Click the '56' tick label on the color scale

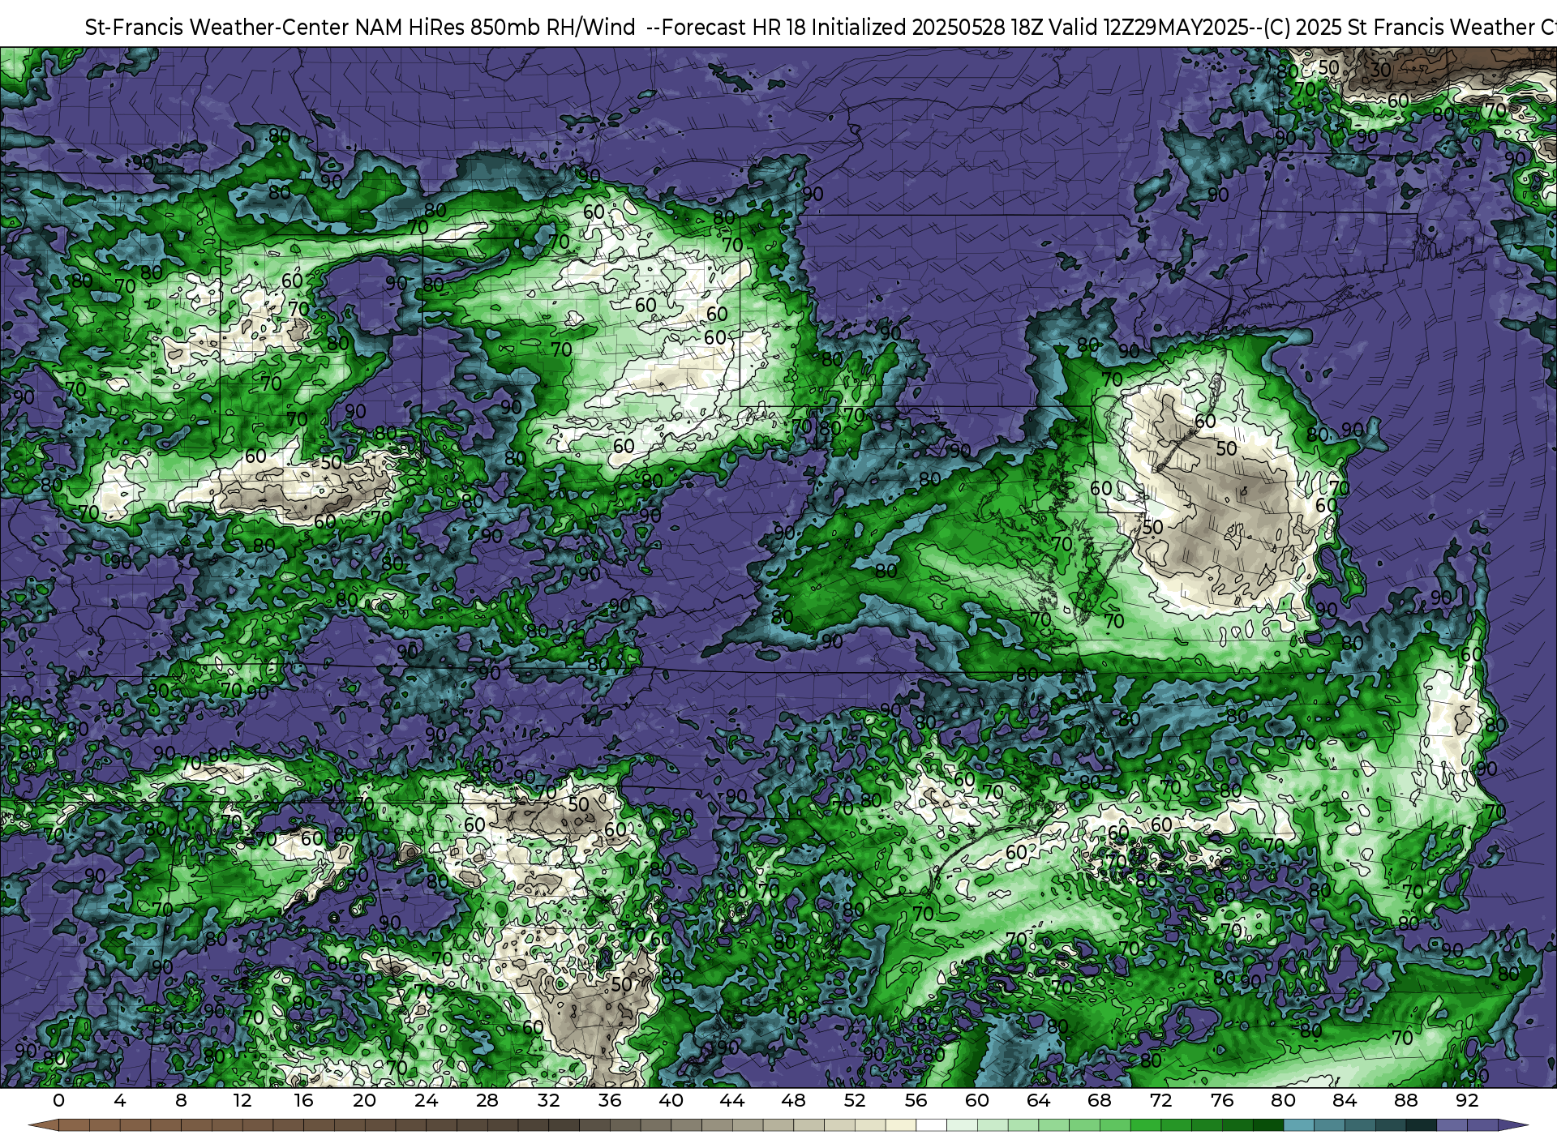click(x=916, y=1101)
